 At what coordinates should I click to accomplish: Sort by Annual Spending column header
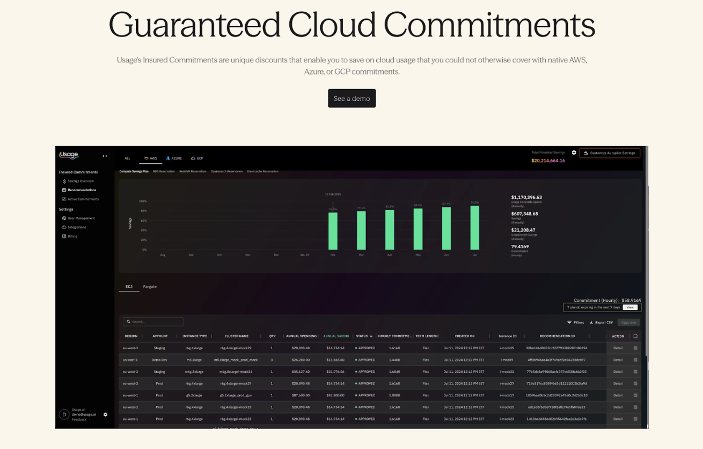pos(301,336)
